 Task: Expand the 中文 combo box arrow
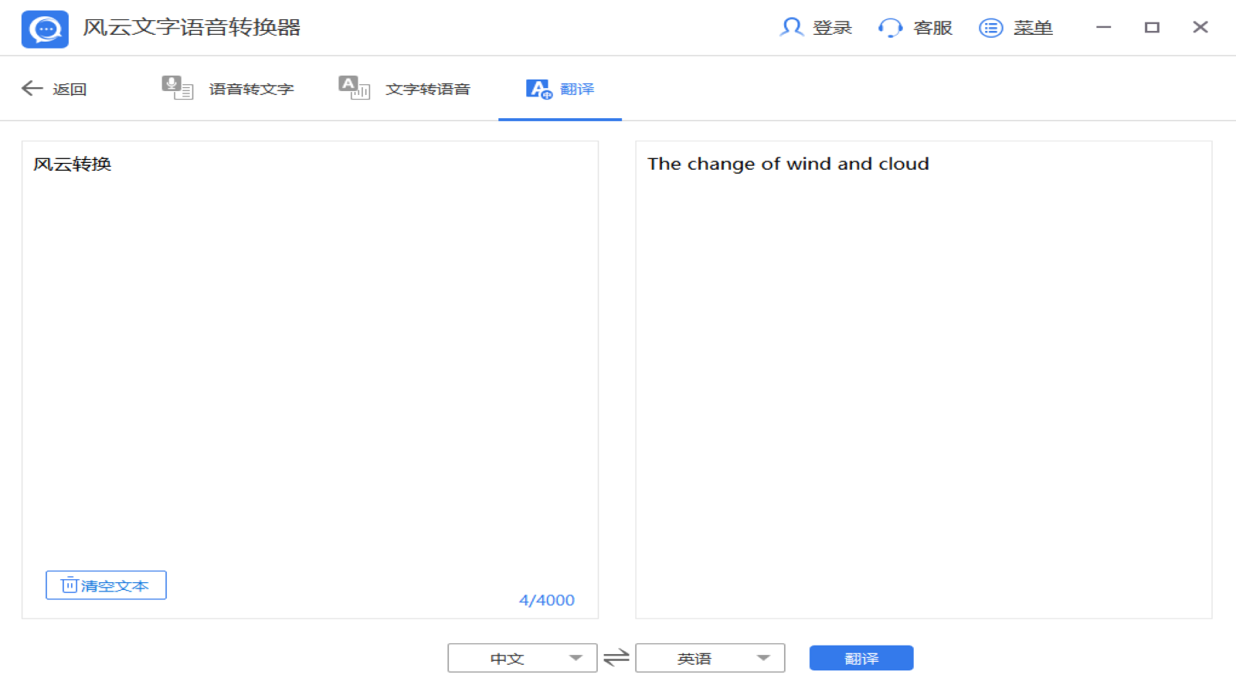click(576, 657)
